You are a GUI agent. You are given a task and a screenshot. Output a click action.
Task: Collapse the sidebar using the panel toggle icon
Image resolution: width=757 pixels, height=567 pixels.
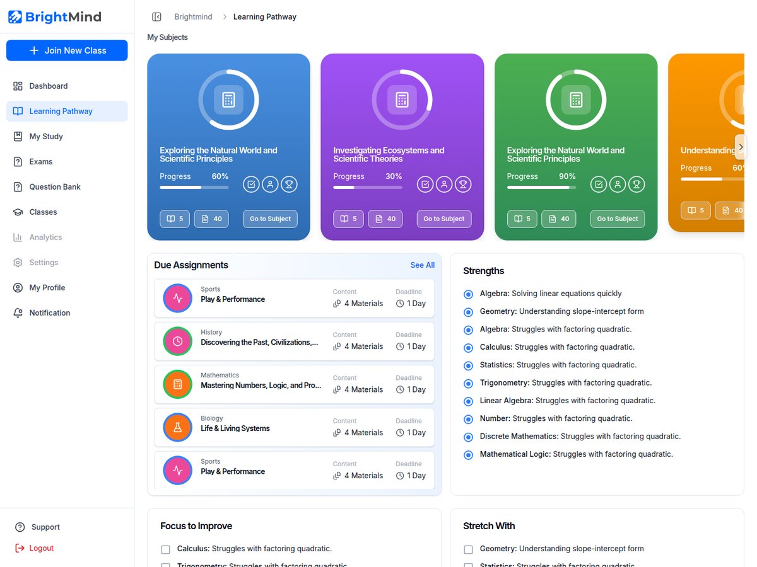[157, 17]
